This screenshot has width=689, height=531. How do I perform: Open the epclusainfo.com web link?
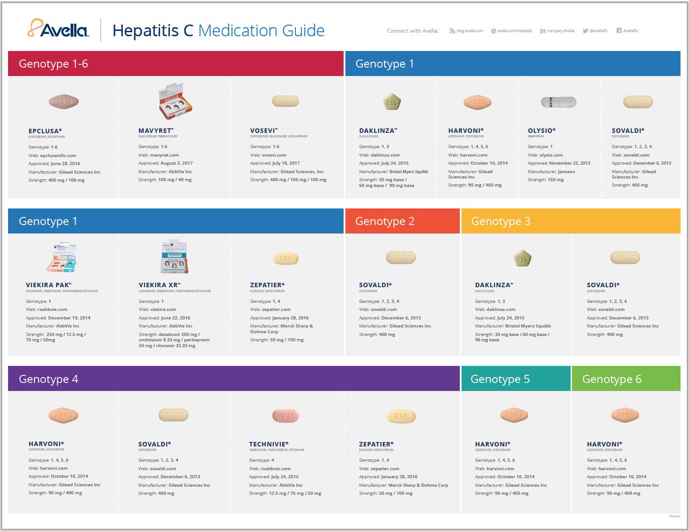[59, 155]
